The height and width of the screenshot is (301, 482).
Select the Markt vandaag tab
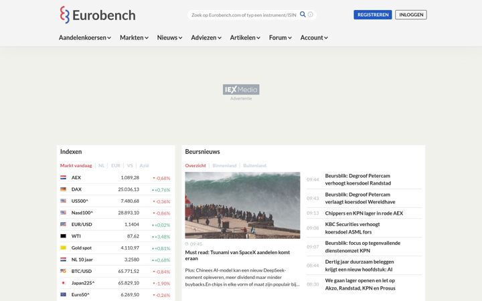click(76, 166)
